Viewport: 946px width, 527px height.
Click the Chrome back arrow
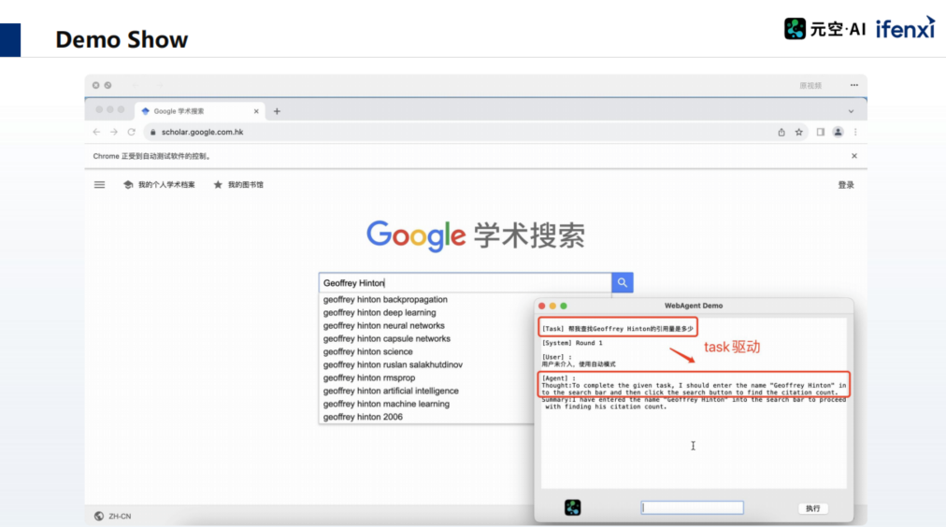point(96,132)
